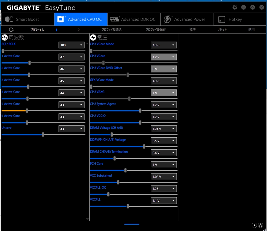Click the VCCPLL slider handle
This screenshot has height=231, width=267.
(128, 206)
